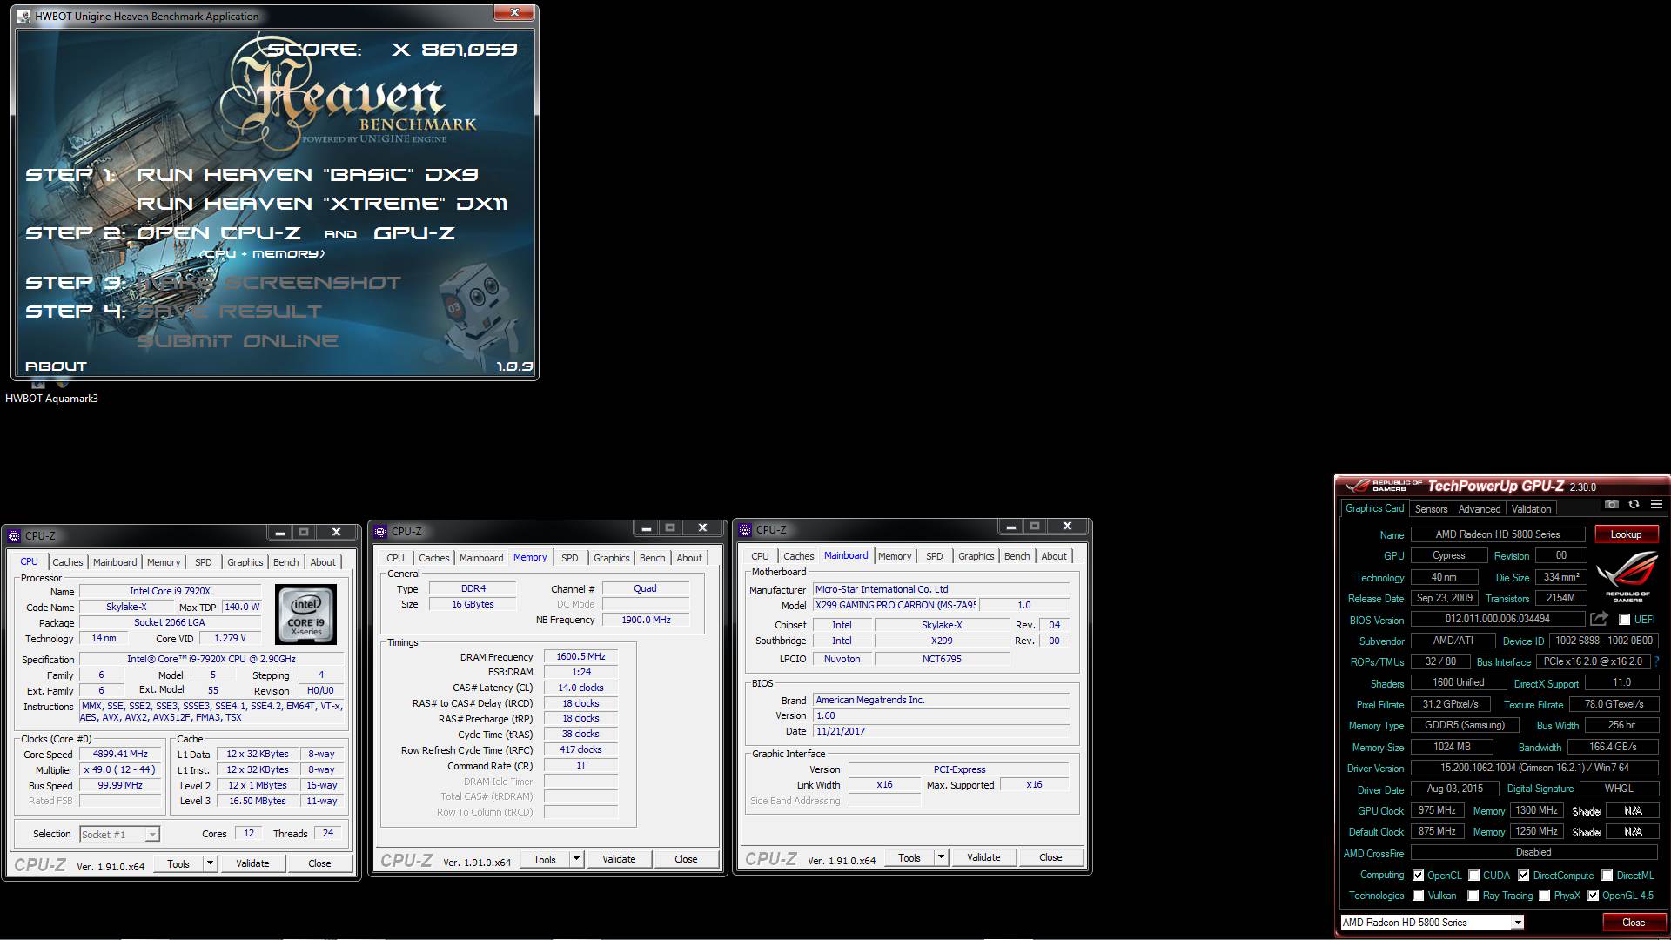Image resolution: width=1671 pixels, height=940 pixels.
Task: Open Graphics tab in first CPU-Z window
Action: pos(245,562)
